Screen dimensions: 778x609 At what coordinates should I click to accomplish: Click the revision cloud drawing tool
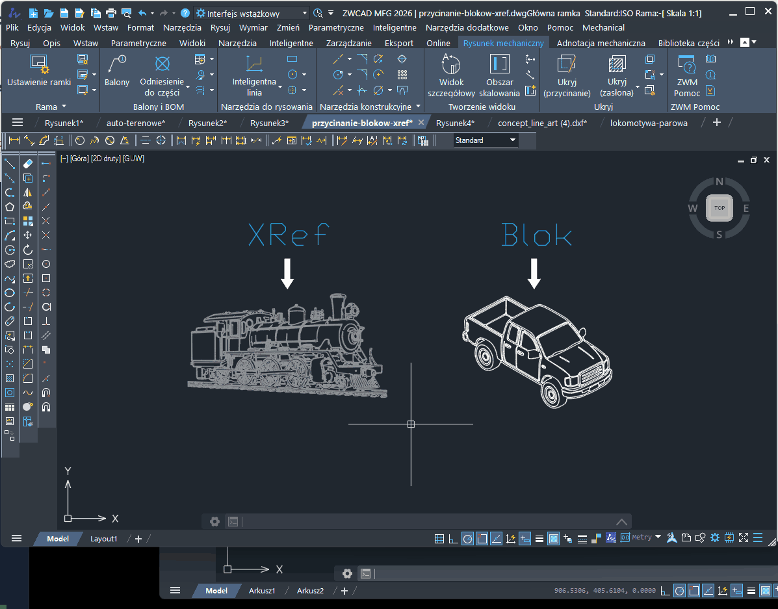click(10, 264)
